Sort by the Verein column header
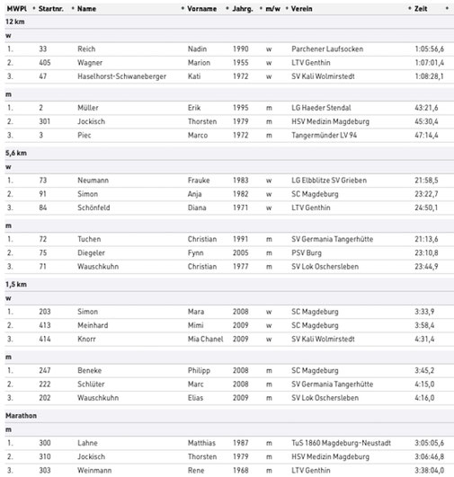The image size is (454, 477). (302, 9)
